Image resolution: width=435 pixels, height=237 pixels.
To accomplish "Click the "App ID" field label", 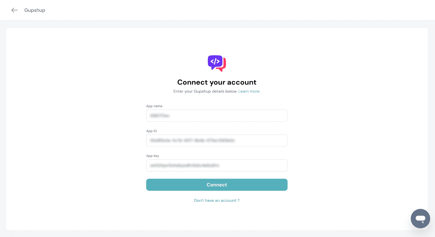I will tap(151, 131).
